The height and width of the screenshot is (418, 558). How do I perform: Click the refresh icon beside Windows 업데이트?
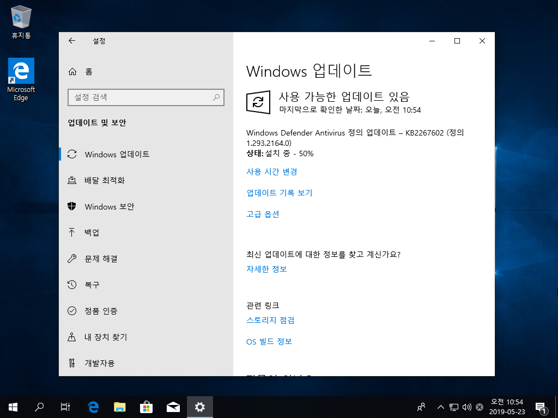pyautogui.click(x=72, y=154)
